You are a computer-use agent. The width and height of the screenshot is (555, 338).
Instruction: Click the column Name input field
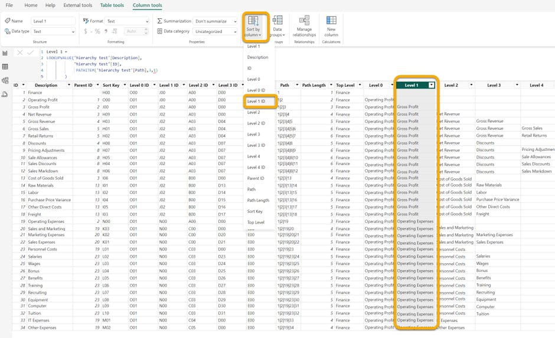coord(53,21)
